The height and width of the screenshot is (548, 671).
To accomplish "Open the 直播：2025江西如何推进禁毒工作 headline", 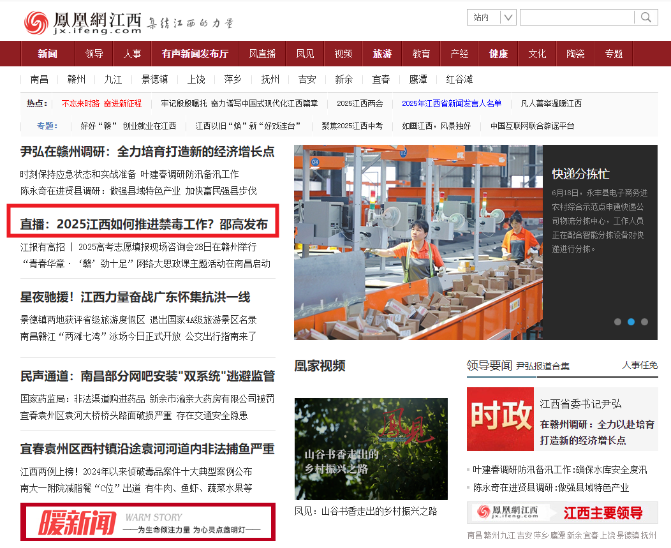I will [144, 225].
